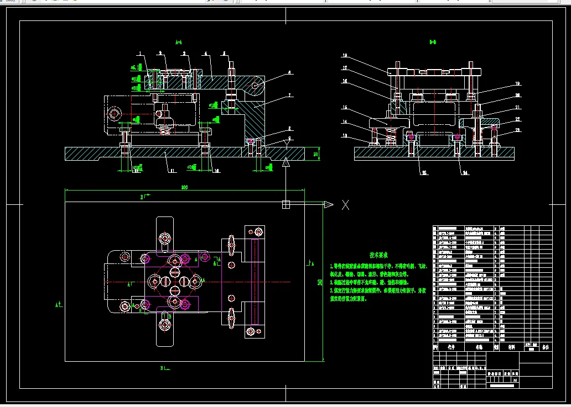Select the A-A section view title

tap(178, 43)
